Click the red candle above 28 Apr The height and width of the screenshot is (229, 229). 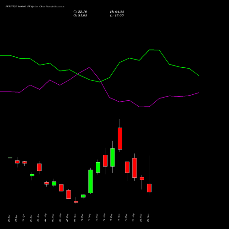pyautogui.click(x=25, y=162)
